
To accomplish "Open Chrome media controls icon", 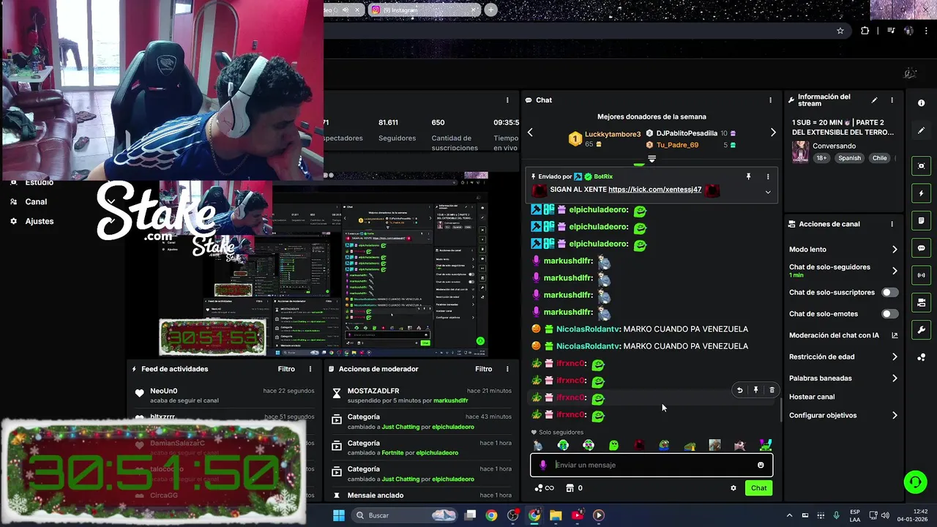I will coord(891,31).
